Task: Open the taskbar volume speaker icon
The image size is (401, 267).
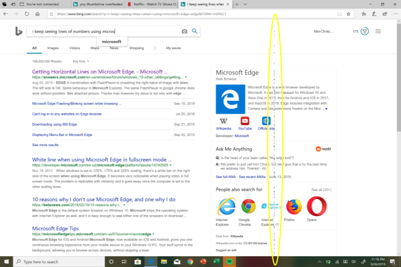Action: [x=354, y=262]
